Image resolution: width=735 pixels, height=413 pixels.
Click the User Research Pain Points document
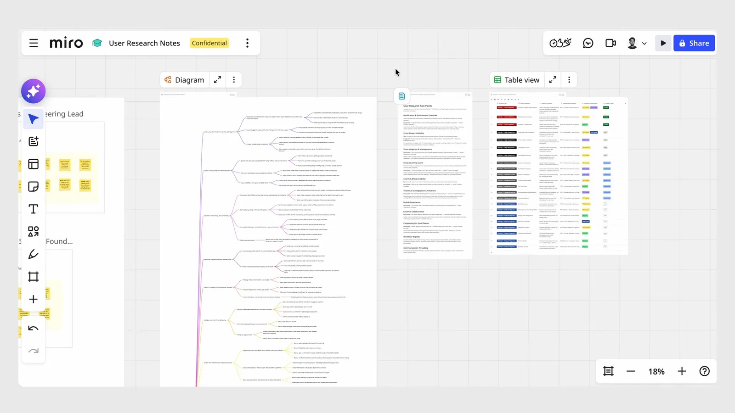435,175
